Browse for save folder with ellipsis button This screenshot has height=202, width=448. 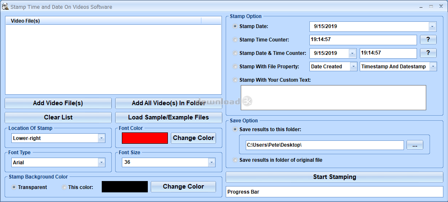415,145
